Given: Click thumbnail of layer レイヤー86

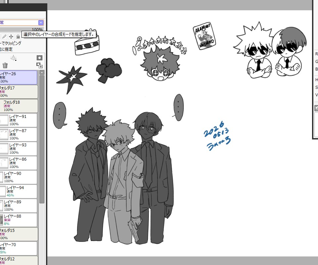Looking at the screenshot, I should click(4, 163).
